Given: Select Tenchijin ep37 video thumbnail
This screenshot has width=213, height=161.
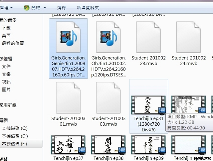Looking at the screenshot, I should [68, 145].
